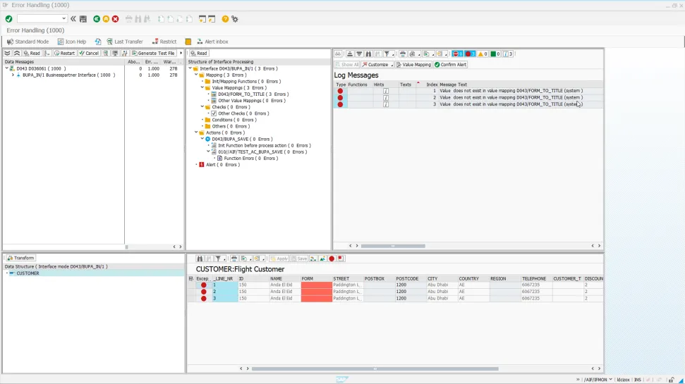This screenshot has width=685, height=384.
Task: Open the hint icon for message 1
Action: 386,91
